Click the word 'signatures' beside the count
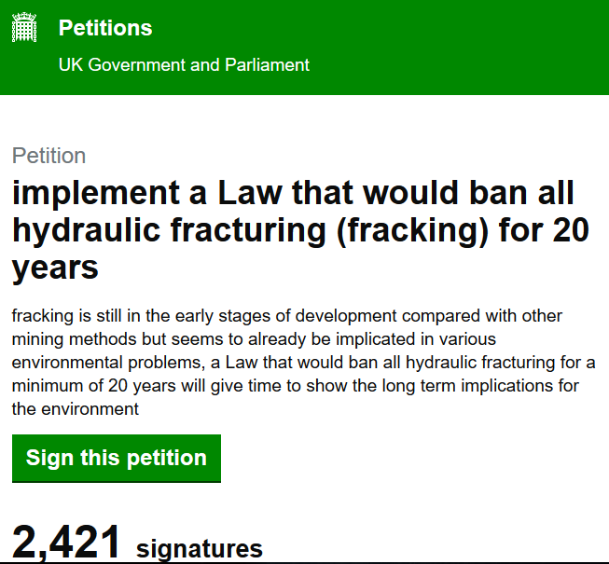Image resolution: width=609 pixels, height=564 pixels. pyautogui.click(x=200, y=548)
